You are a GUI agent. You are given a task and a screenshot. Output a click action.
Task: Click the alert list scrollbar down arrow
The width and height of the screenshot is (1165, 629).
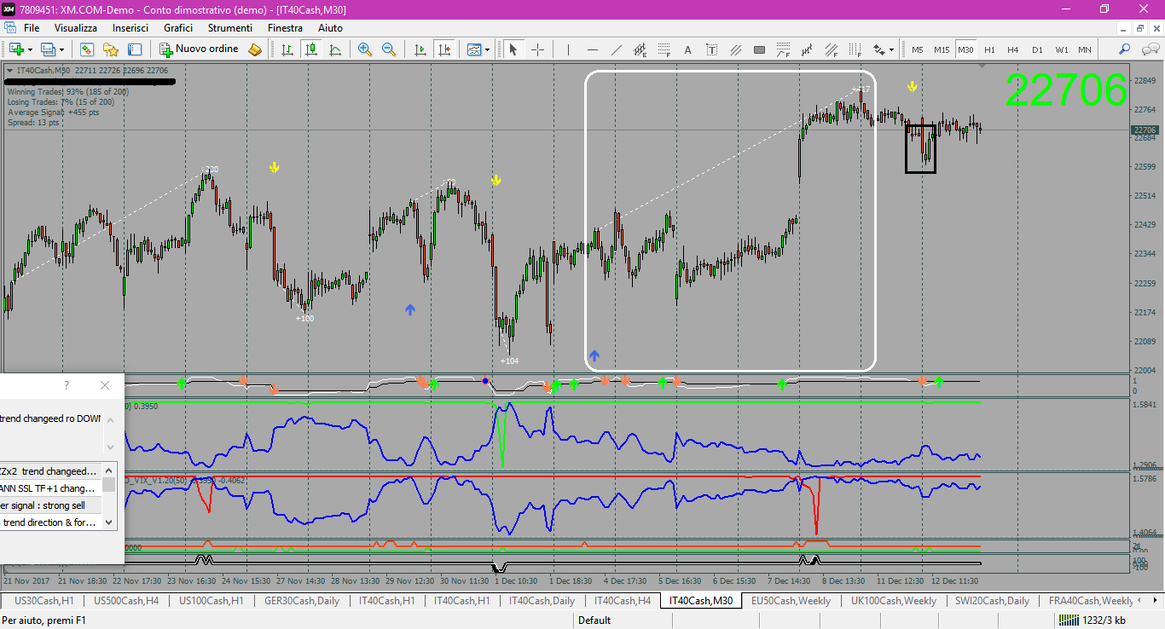point(110,522)
